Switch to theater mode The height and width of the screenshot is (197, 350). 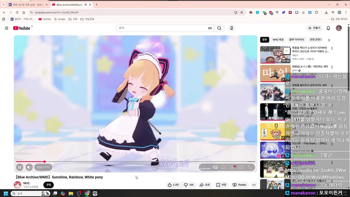(241, 167)
